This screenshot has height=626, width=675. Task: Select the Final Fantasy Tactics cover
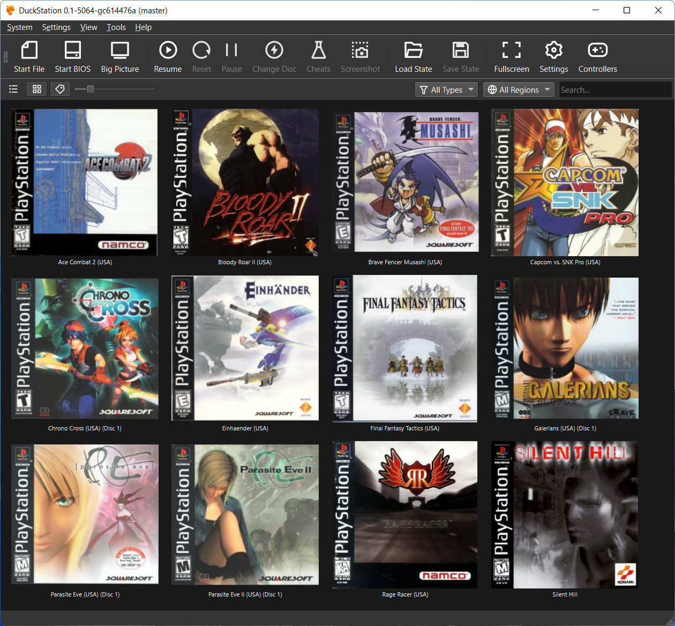[404, 348]
